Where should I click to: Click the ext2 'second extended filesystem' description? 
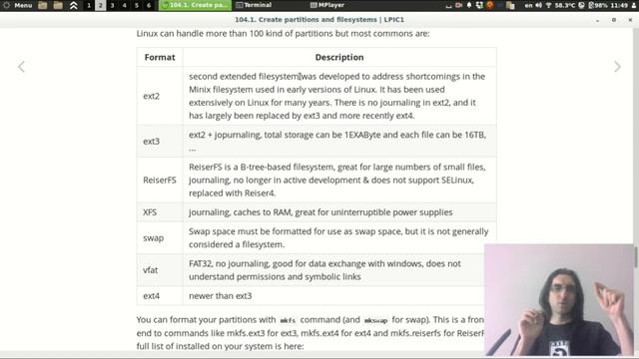click(x=336, y=96)
